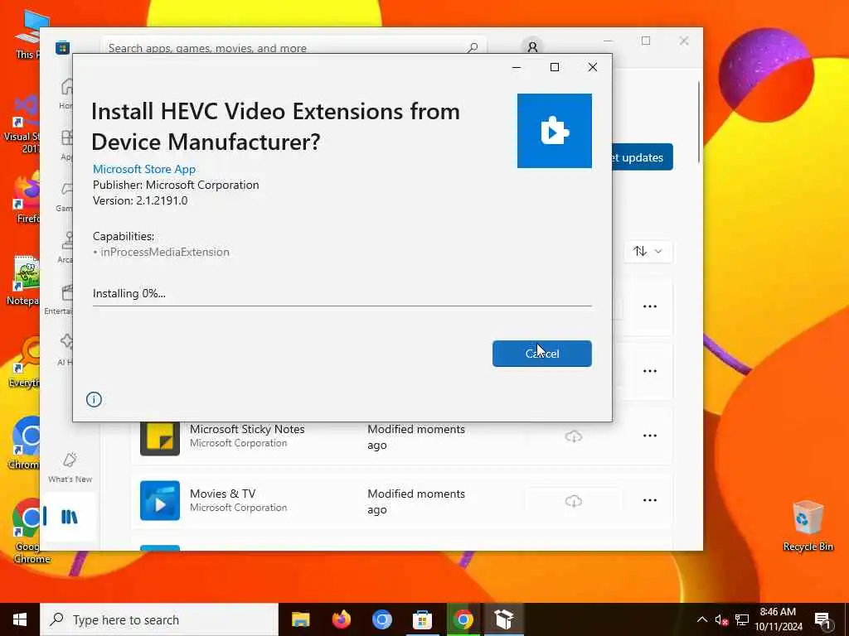This screenshot has height=636, width=849.
Task: Click the muted volume tray icon
Action: (x=721, y=619)
